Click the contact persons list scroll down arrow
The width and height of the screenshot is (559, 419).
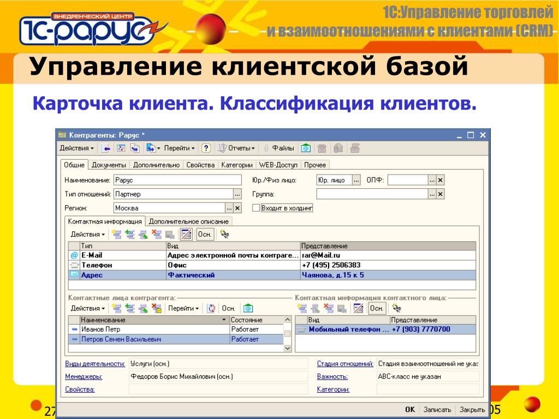pyautogui.click(x=288, y=349)
